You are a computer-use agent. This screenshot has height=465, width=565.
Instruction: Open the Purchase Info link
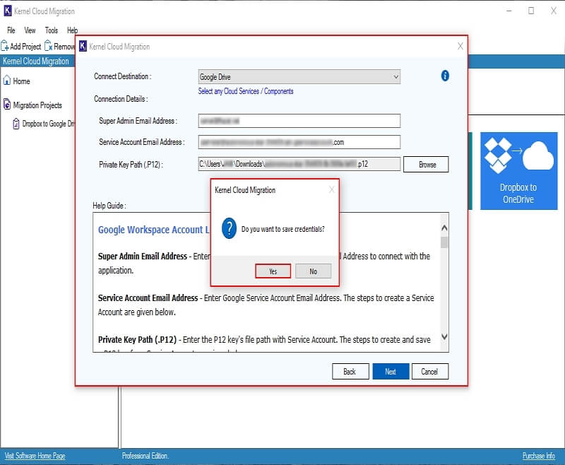pos(539,456)
